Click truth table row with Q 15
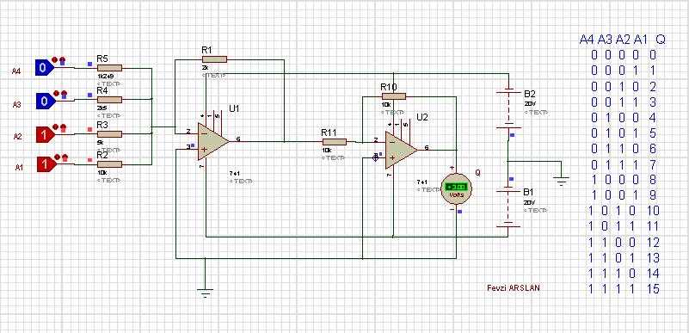Image resolution: width=689 pixels, height=333 pixels. click(x=624, y=289)
